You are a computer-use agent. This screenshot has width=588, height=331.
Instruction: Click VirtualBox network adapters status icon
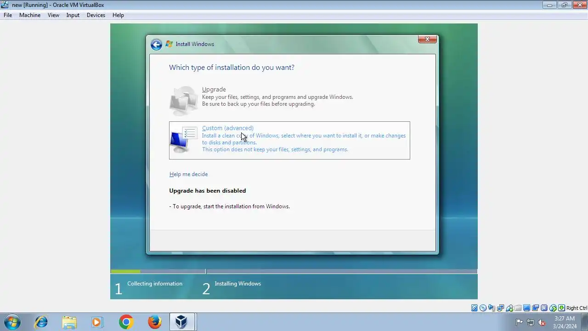500,308
